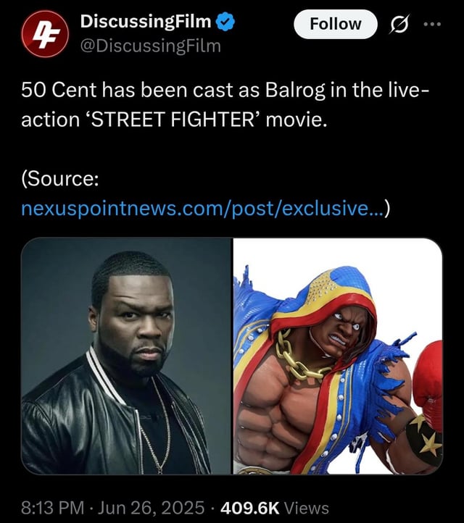Click '50 Cent' at the tweet start
The image size is (464, 523).
coord(59,90)
